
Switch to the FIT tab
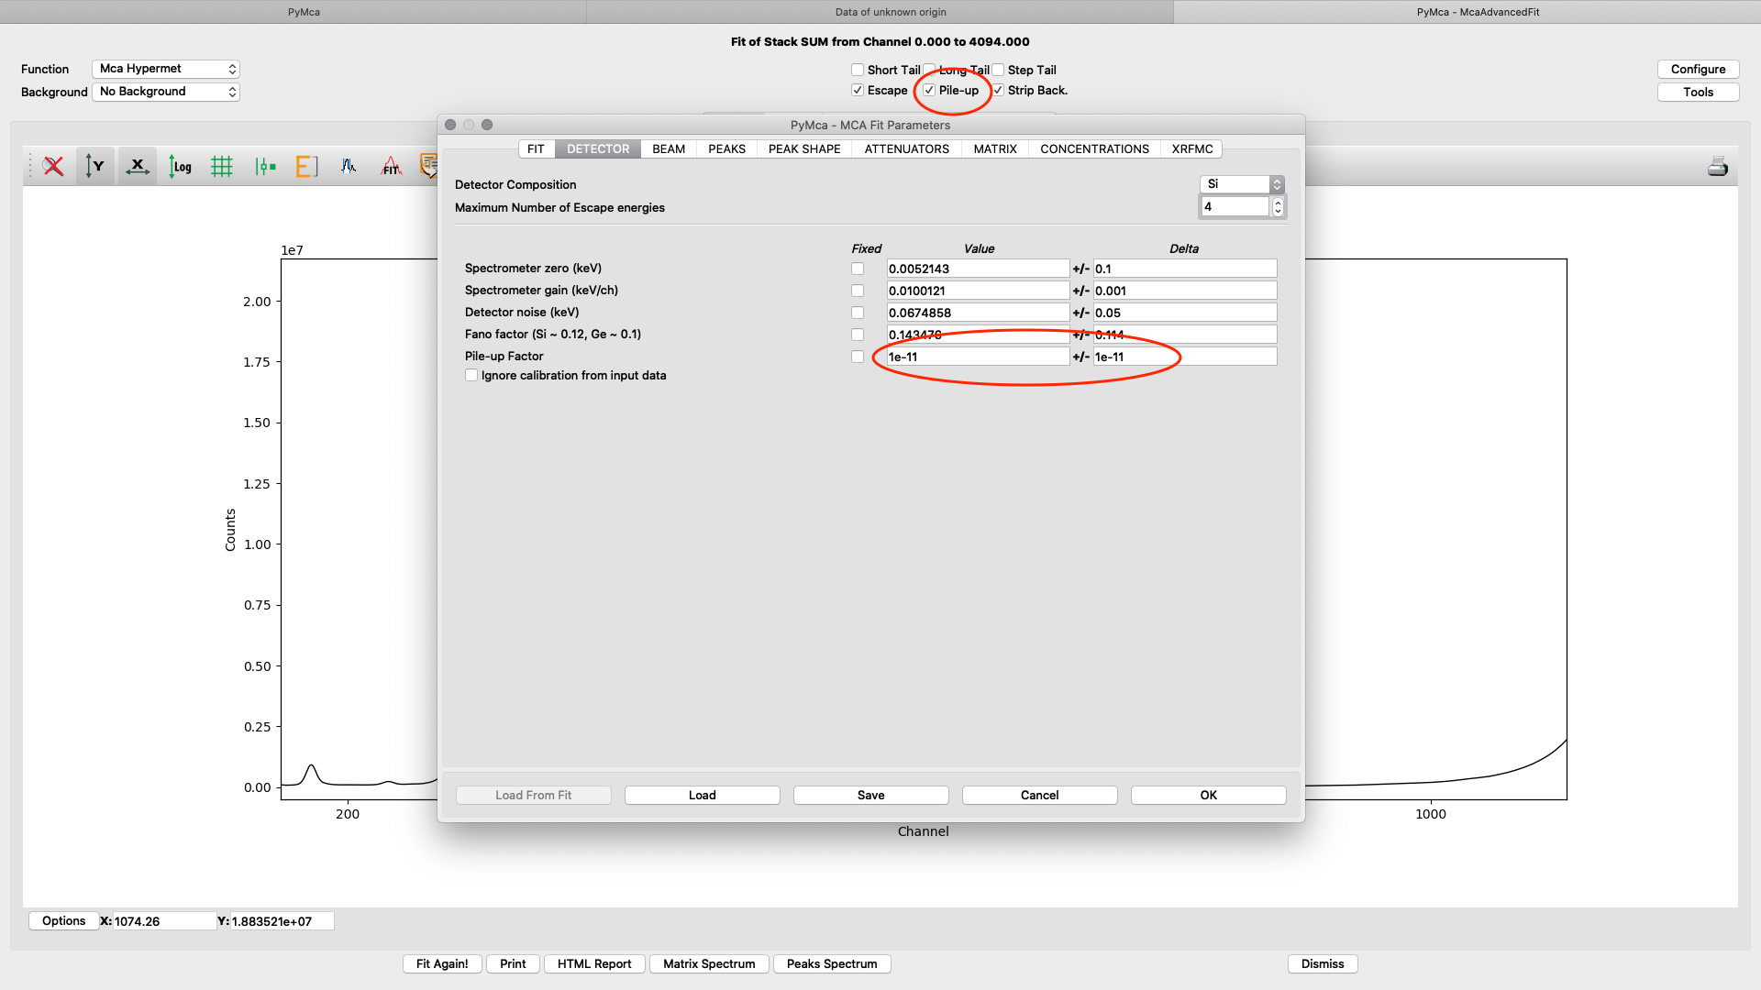536,148
